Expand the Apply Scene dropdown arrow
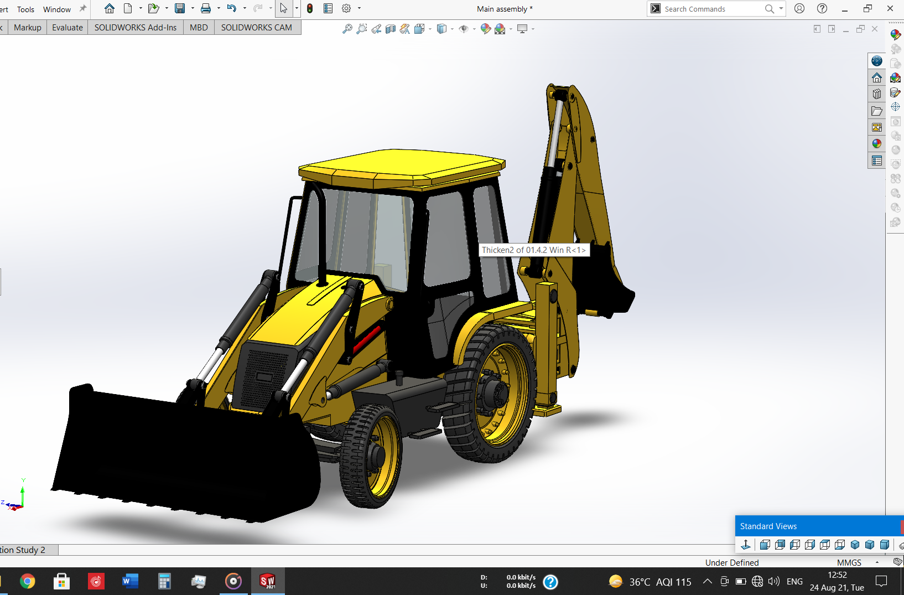Screen dimensions: 904x595 [x=511, y=29]
